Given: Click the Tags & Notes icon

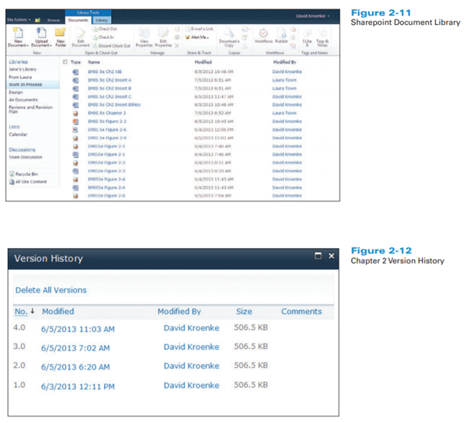Looking at the screenshot, I should (322, 34).
